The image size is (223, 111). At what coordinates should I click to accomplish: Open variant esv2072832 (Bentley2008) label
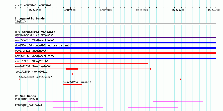tap(33, 66)
